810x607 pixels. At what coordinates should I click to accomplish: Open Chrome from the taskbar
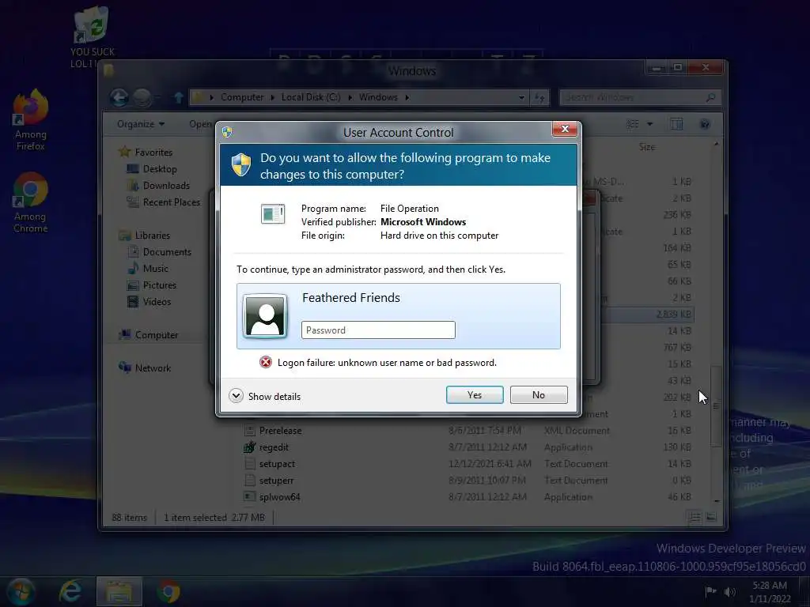[x=168, y=591]
